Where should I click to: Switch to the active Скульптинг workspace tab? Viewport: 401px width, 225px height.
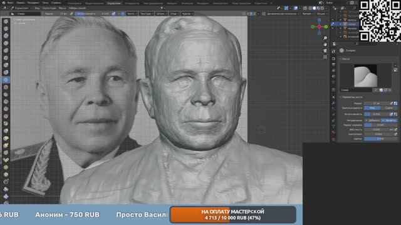click(114, 3)
